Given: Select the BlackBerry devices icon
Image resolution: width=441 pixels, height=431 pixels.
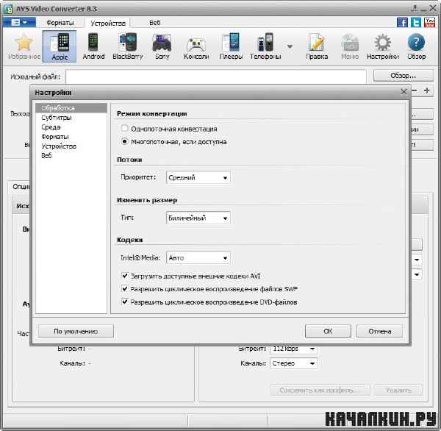Looking at the screenshot, I should [128, 46].
